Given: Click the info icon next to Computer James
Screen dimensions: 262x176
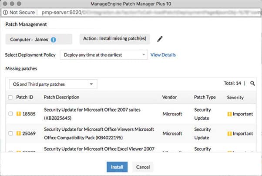Looking at the screenshot, I should click(x=53, y=40).
